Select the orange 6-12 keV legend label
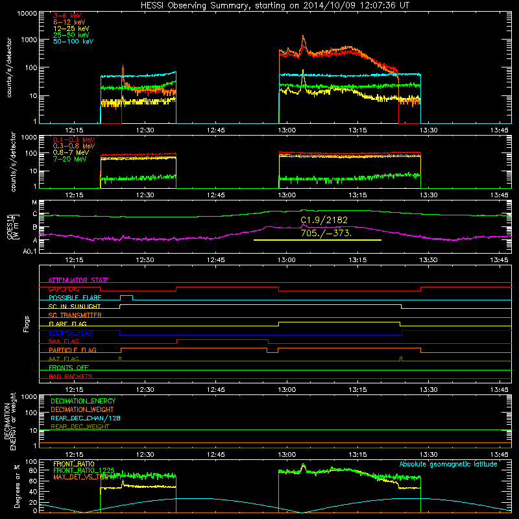This screenshot has height=519, width=519. tap(69, 22)
